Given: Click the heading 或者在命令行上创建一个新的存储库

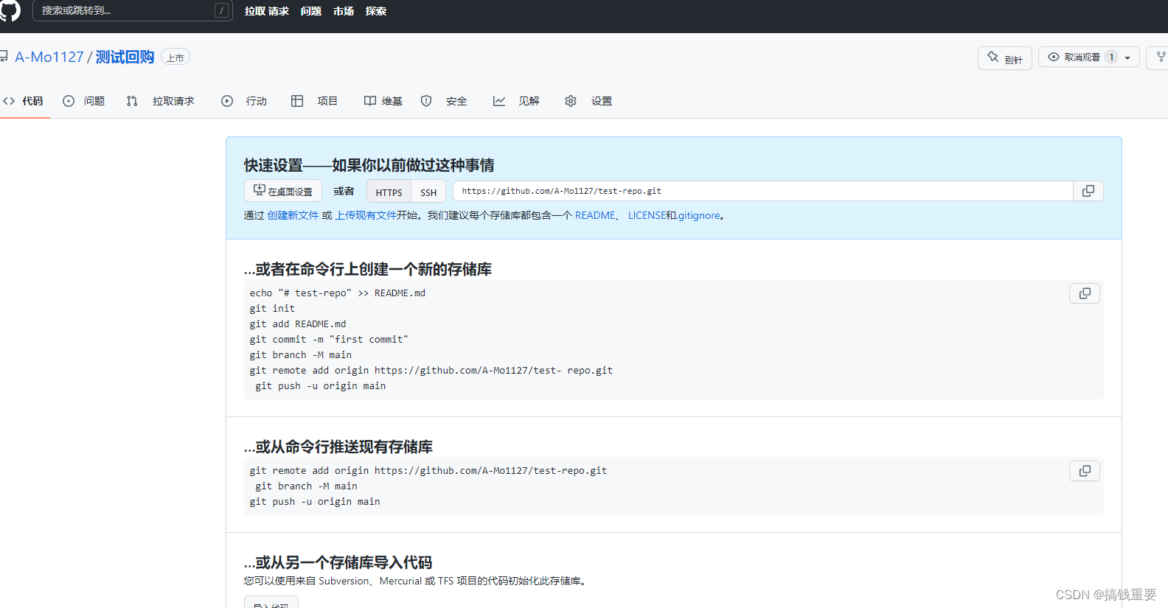Looking at the screenshot, I should pos(368,269).
